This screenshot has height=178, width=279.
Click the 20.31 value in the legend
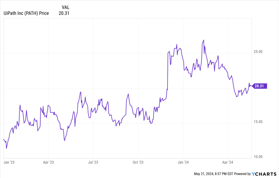click(64, 13)
